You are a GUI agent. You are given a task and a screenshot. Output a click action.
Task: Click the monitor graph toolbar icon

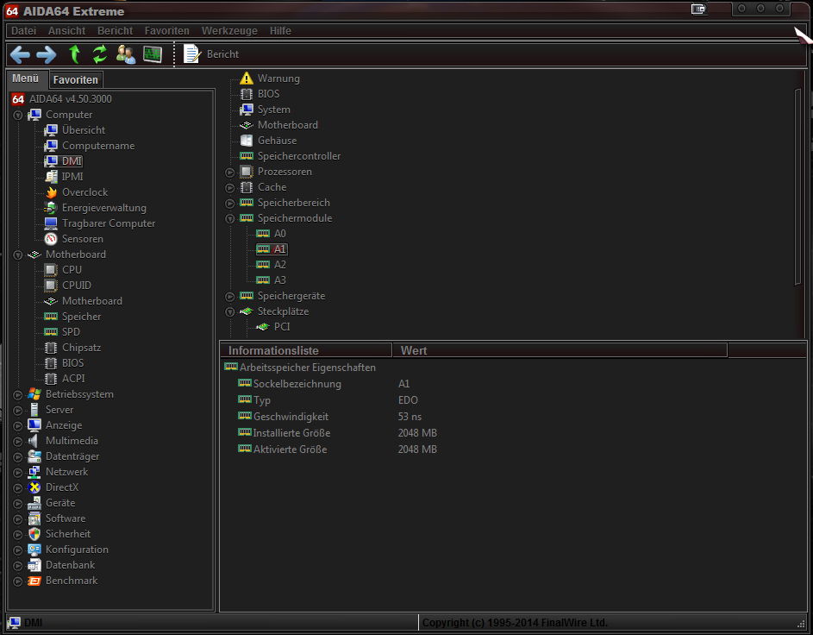pyautogui.click(x=153, y=54)
